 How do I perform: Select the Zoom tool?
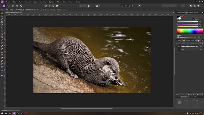click(x=2, y=76)
